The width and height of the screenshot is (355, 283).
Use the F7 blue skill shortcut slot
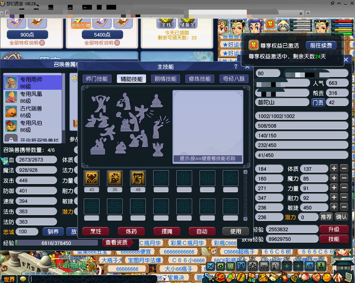310,266
